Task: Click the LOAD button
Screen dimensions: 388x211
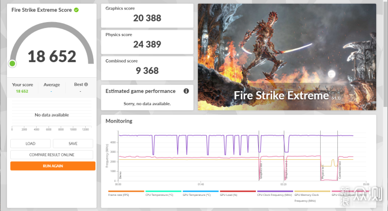Action: pos(30,144)
